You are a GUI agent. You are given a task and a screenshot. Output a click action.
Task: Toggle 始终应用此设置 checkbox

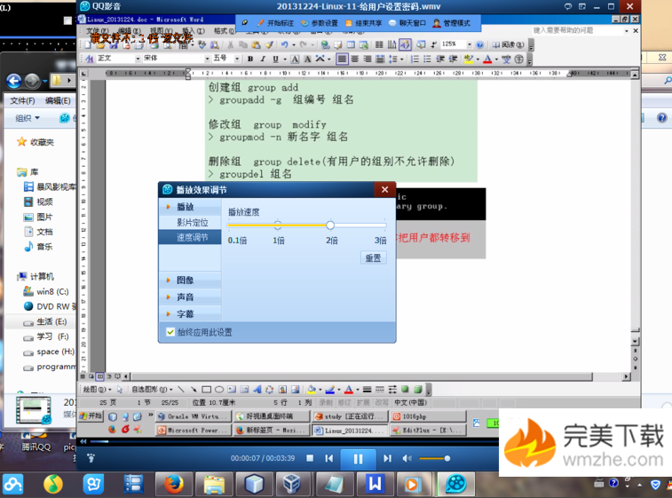(x=170, y=332)
